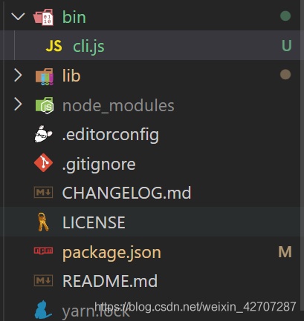
Task: Click the green status dot on bin
Action: point(285,16)
